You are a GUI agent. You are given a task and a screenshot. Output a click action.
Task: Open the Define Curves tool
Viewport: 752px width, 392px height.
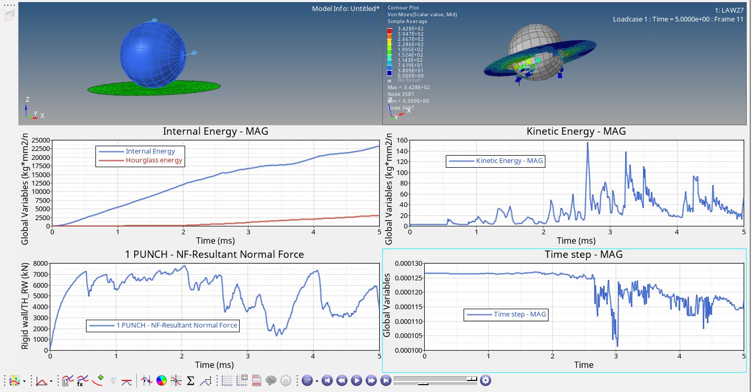pos(67,381)
